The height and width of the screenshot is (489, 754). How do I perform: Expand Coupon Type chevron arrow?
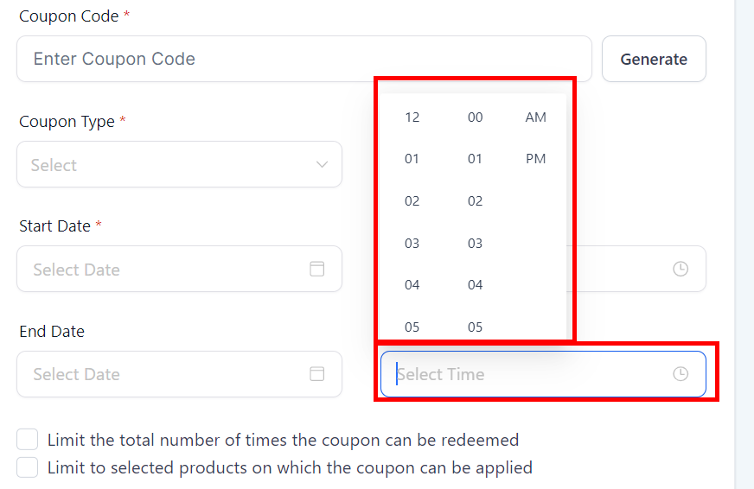pos(323,164)
